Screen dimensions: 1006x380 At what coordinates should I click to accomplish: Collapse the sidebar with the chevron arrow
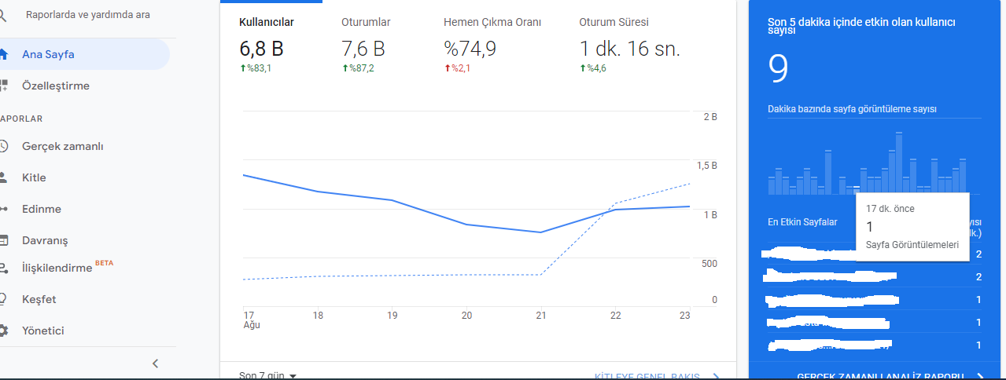(155, 364)
